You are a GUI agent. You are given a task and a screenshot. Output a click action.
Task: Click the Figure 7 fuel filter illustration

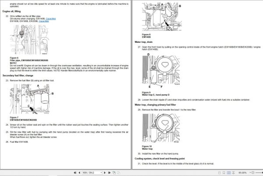(30, 99)
